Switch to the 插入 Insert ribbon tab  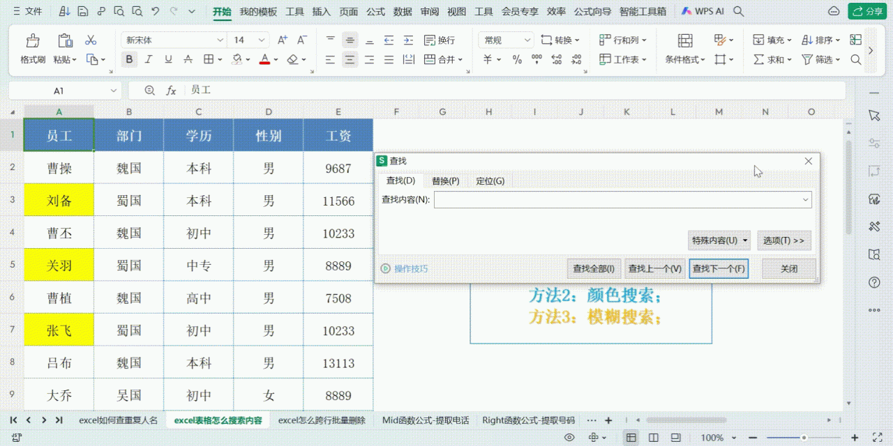pyautogui.click(x=322, y=12)
